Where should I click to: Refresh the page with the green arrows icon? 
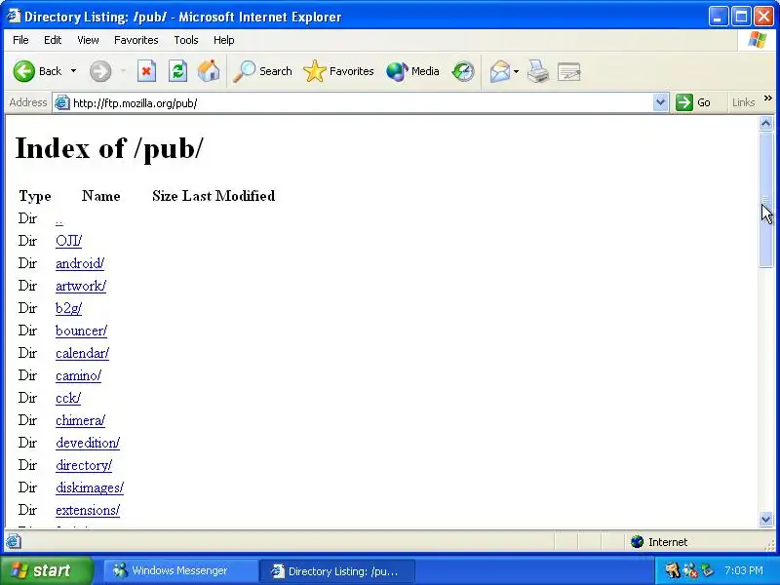coord(177,71)
